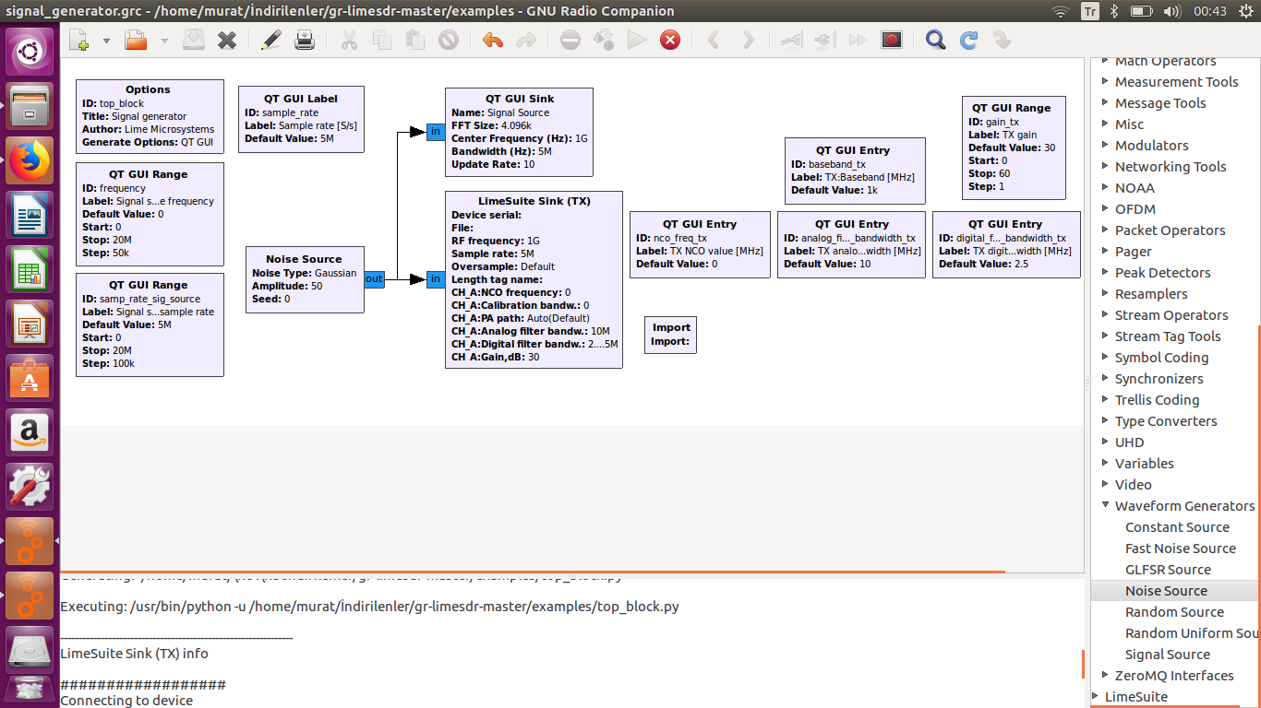Reload blocks with blue refresh icon

(x=968, y=41)
